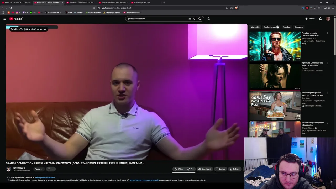
Task: Start voice search with microphone icon
Action: 209,19
